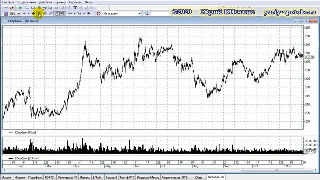Click the round info icon in top toolbar
This screenshot has width=320, height=180.
point(69,8)
